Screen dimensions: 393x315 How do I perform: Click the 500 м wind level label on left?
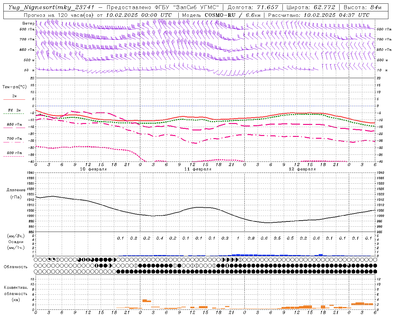tap(29, 60)
